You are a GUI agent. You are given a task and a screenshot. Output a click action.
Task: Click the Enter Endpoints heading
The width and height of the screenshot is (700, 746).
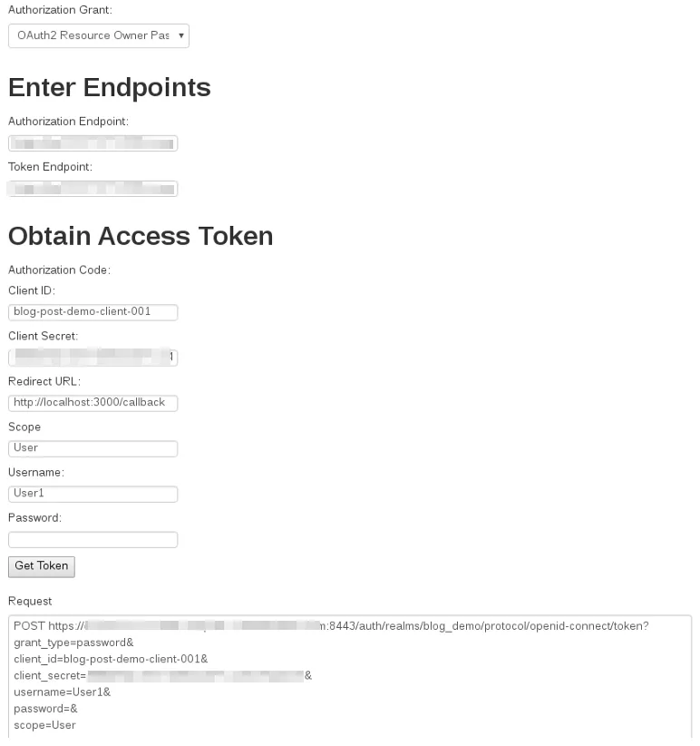pos(110,87)
